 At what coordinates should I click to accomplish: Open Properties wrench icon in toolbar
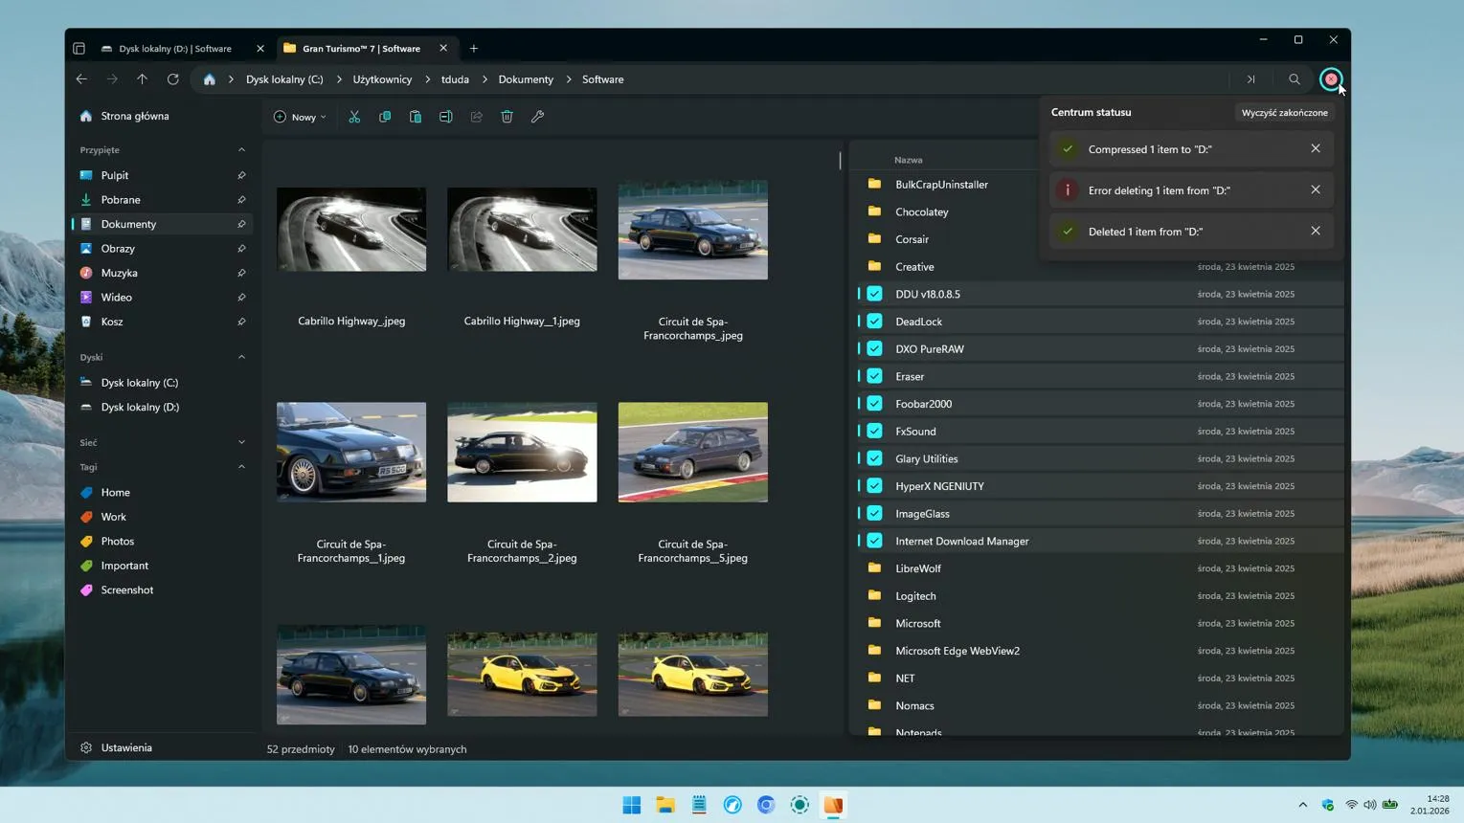coord(538,117)
